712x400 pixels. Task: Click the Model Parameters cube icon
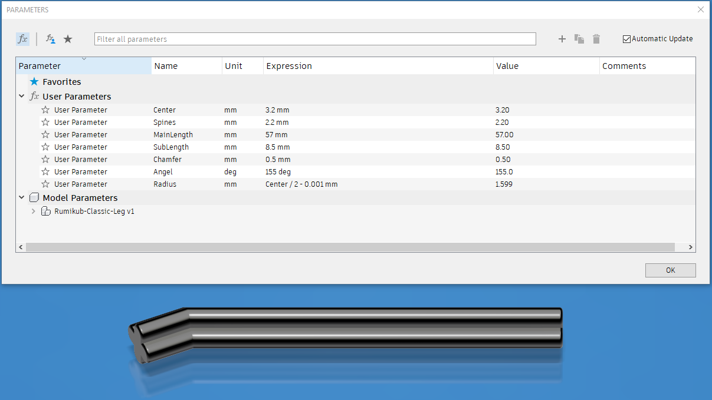tap(34, 198)
